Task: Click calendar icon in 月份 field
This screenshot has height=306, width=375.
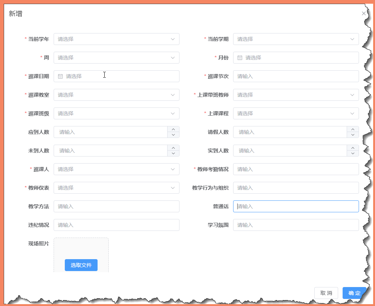Action: 240,58
